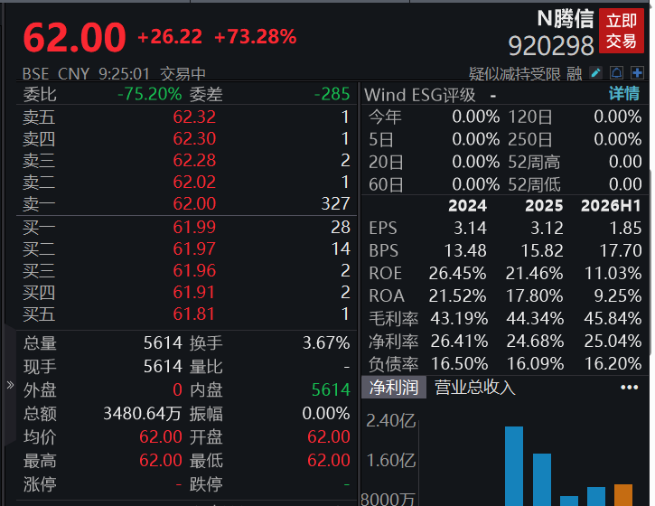Click the pencil edit icon

[x=595, y=73]
